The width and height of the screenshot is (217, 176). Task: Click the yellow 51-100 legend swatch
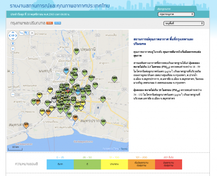click(x=115, y=164)
